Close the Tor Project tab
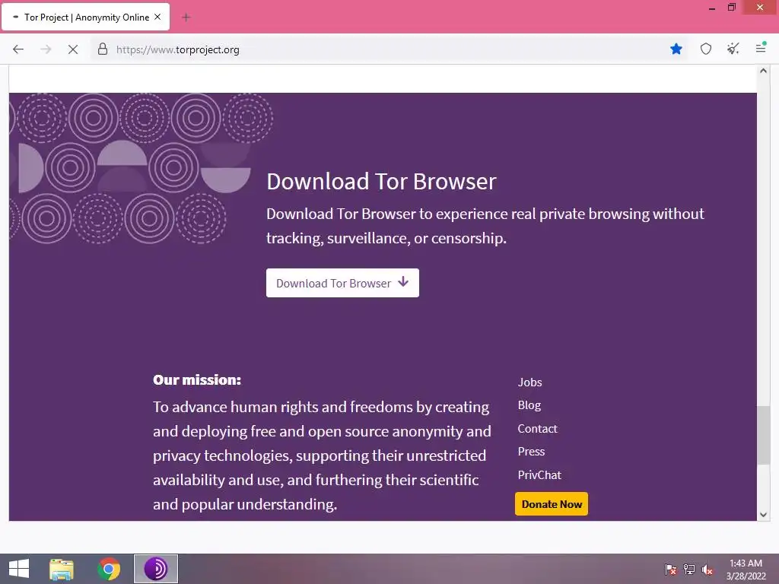The height and width of the screenshot is (584, 779). (157, 17)
